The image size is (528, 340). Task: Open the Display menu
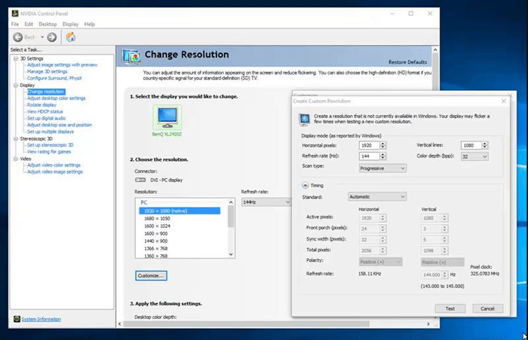point(71,24)
